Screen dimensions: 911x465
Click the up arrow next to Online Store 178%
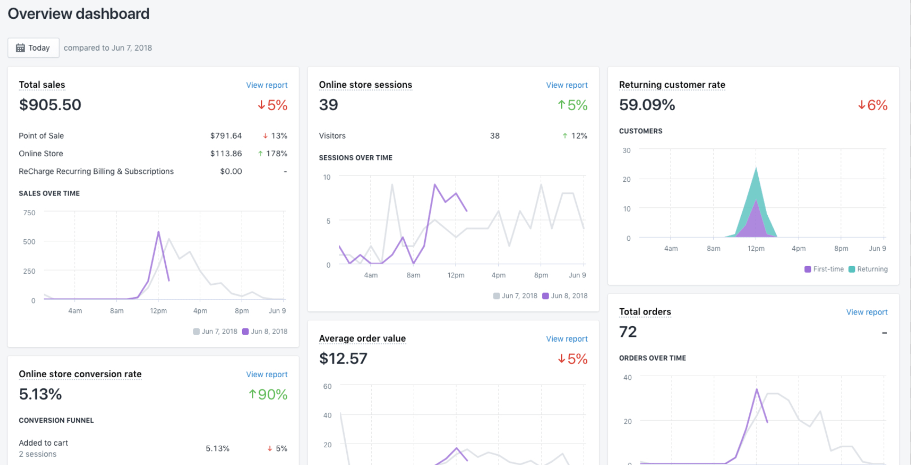[x=260, y=154]
